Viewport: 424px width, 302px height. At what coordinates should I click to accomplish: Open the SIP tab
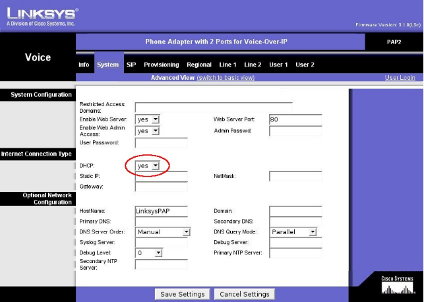pos(131,65)
